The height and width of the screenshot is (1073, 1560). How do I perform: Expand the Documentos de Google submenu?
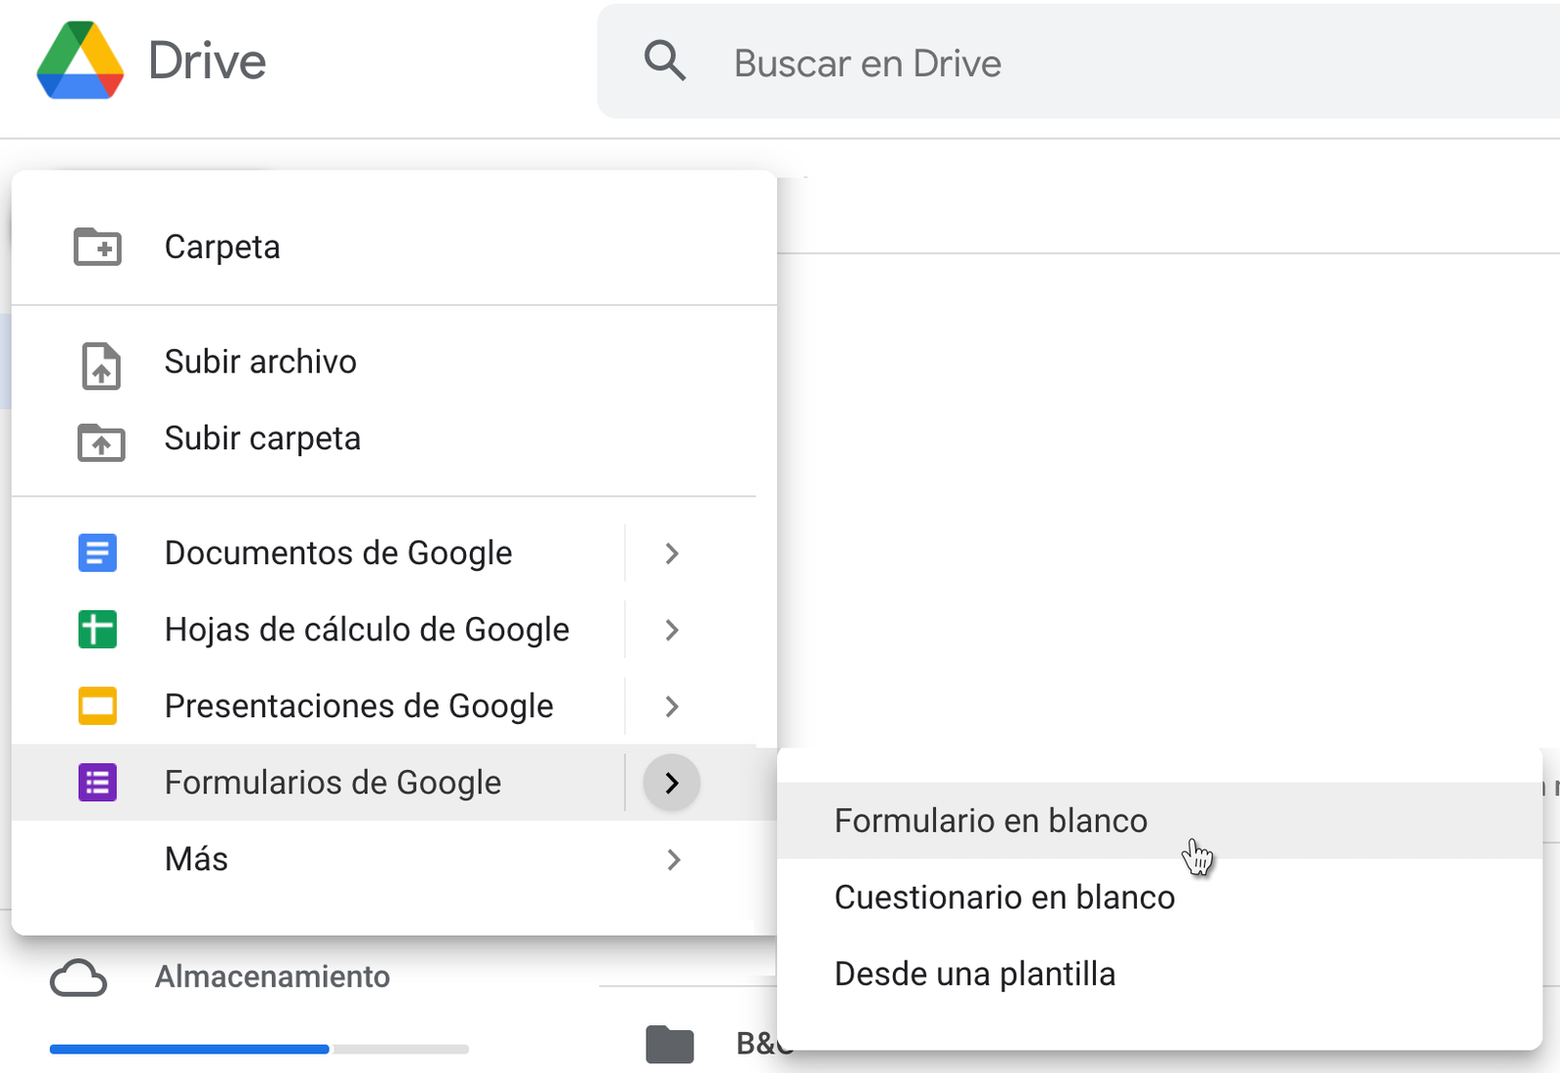click(671, 553)
